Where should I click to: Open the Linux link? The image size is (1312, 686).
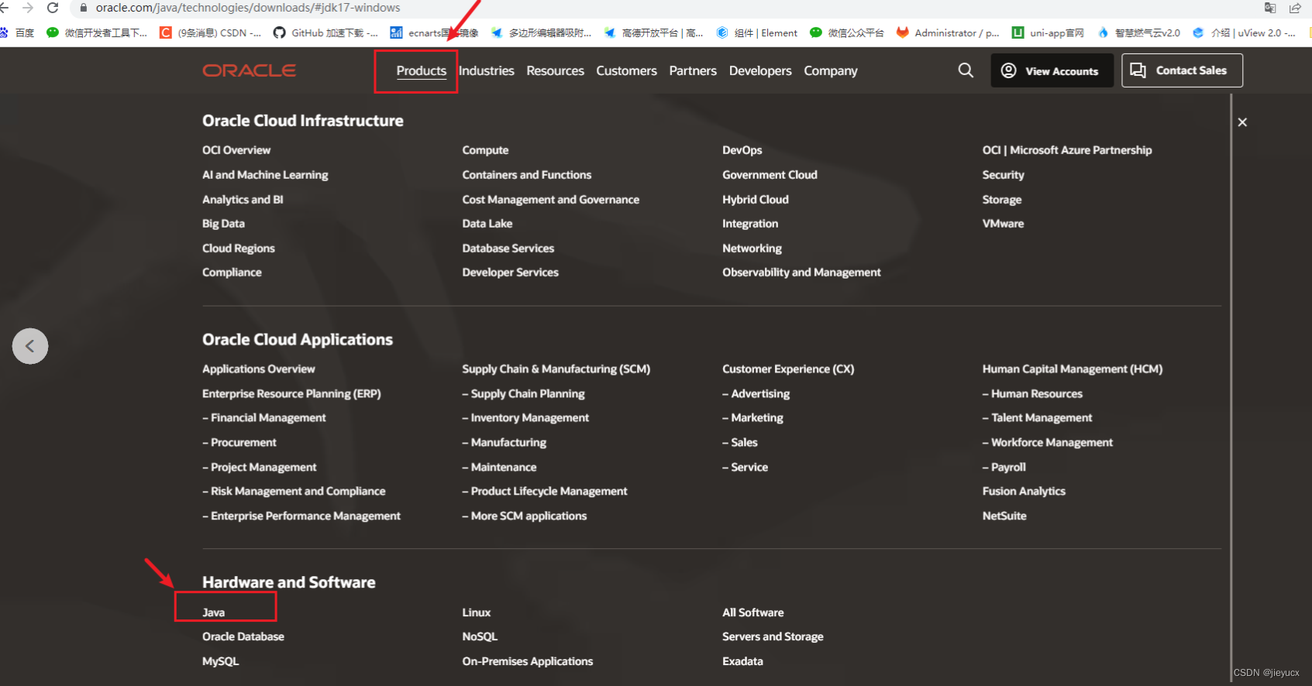pos(477,612)
